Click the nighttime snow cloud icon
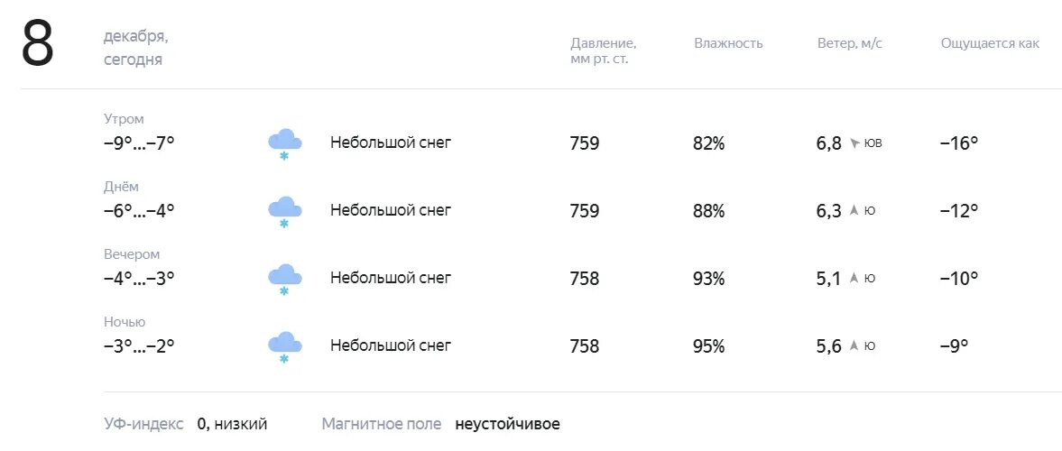This screenshot has width=1062, height=451. point(284,347)
